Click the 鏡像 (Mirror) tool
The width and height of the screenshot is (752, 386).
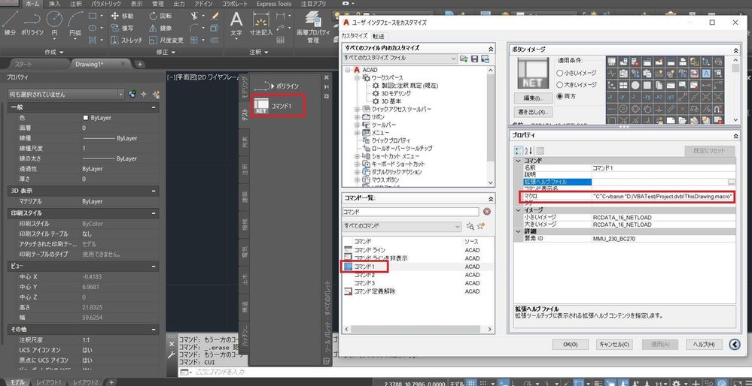tap(162, 28)
